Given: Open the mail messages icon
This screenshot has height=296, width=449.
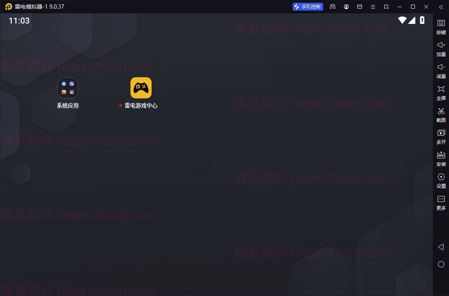Looking at the screenshot, I should tap(360, 7).
